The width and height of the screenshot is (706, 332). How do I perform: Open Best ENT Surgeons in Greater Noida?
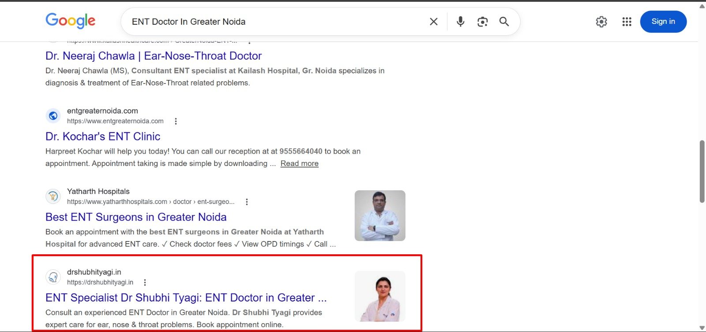136,217
